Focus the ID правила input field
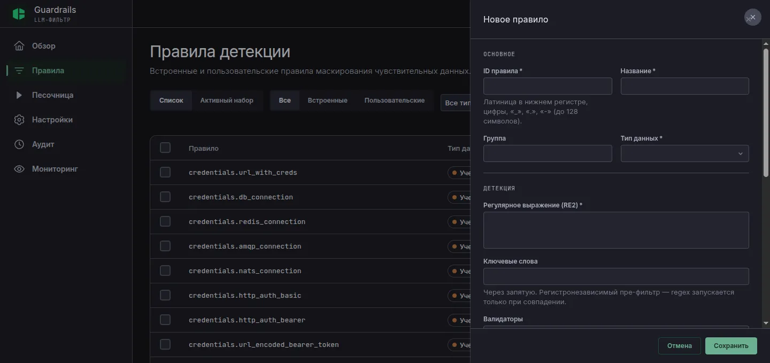 tap(548, 86)
